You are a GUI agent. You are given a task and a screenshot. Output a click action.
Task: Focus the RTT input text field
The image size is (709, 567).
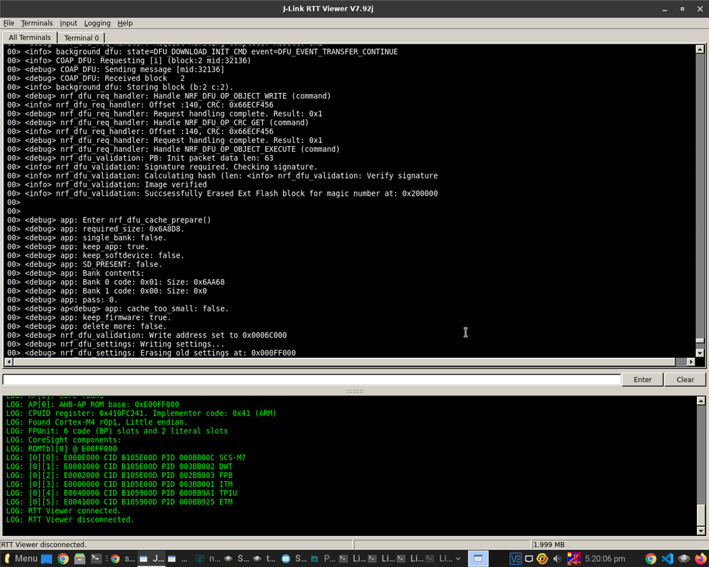click(x=312, y=379)
